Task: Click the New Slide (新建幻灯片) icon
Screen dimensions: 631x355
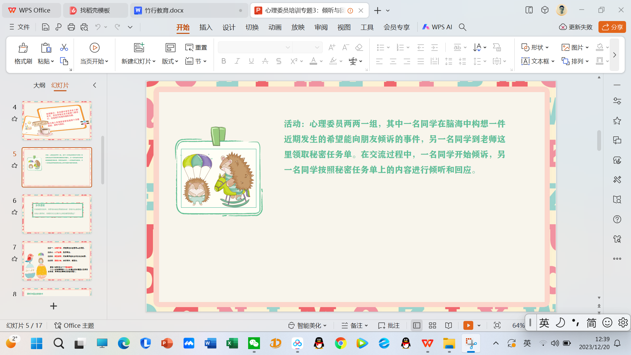Action: [x=139, y=48]
